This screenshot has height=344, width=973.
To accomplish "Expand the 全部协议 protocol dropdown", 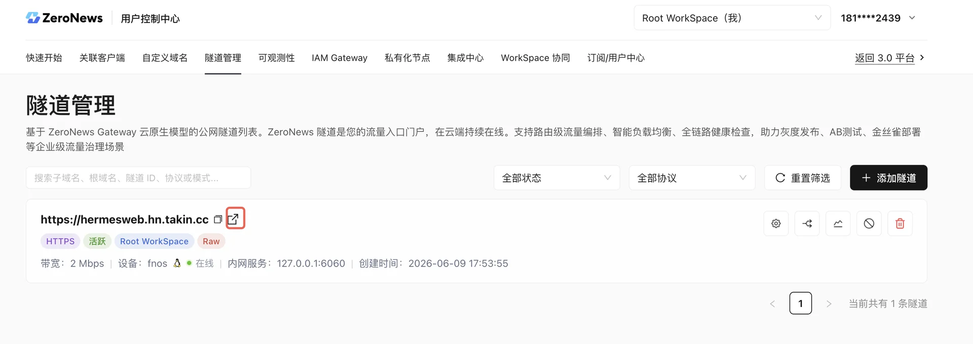I will click(x=692, y=178).
